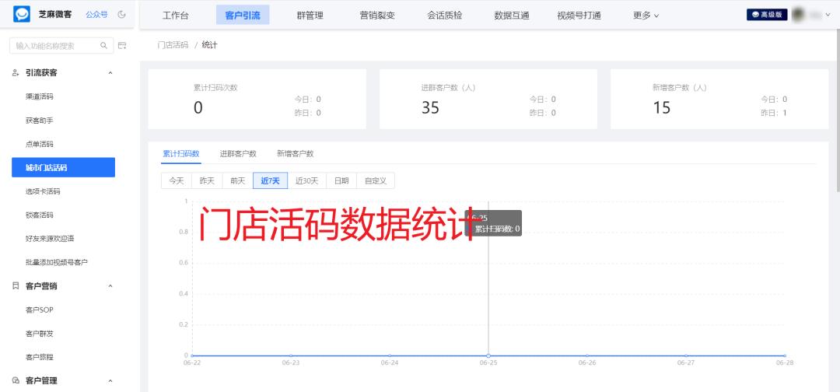Click the 06-25 data point on chart
This screenshot has width=840, height=392.
coord(488,355)
